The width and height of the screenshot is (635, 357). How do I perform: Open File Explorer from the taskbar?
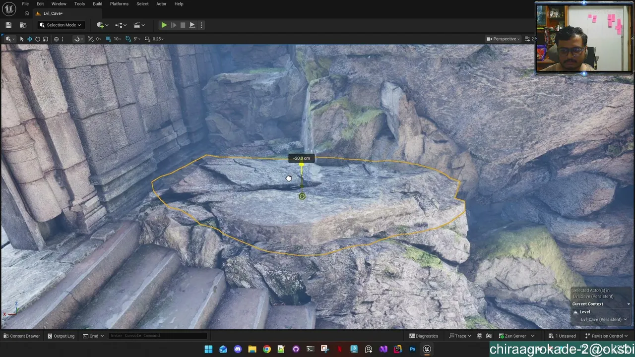point(252,349)
